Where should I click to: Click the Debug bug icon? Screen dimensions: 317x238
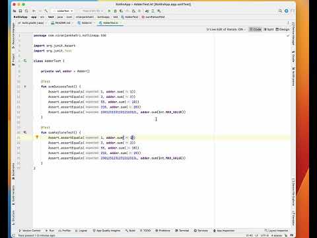coord(115,11)
